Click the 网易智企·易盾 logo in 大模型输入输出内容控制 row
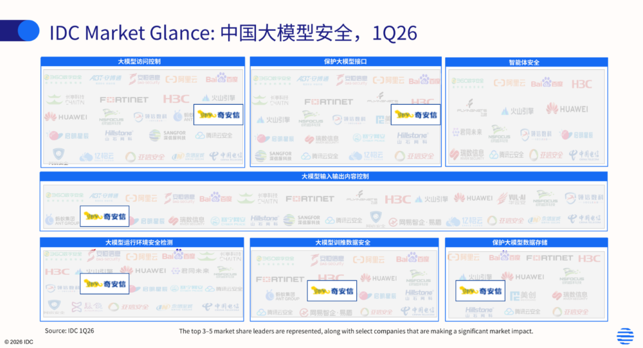The image size is (643, 348). point(415,222)
